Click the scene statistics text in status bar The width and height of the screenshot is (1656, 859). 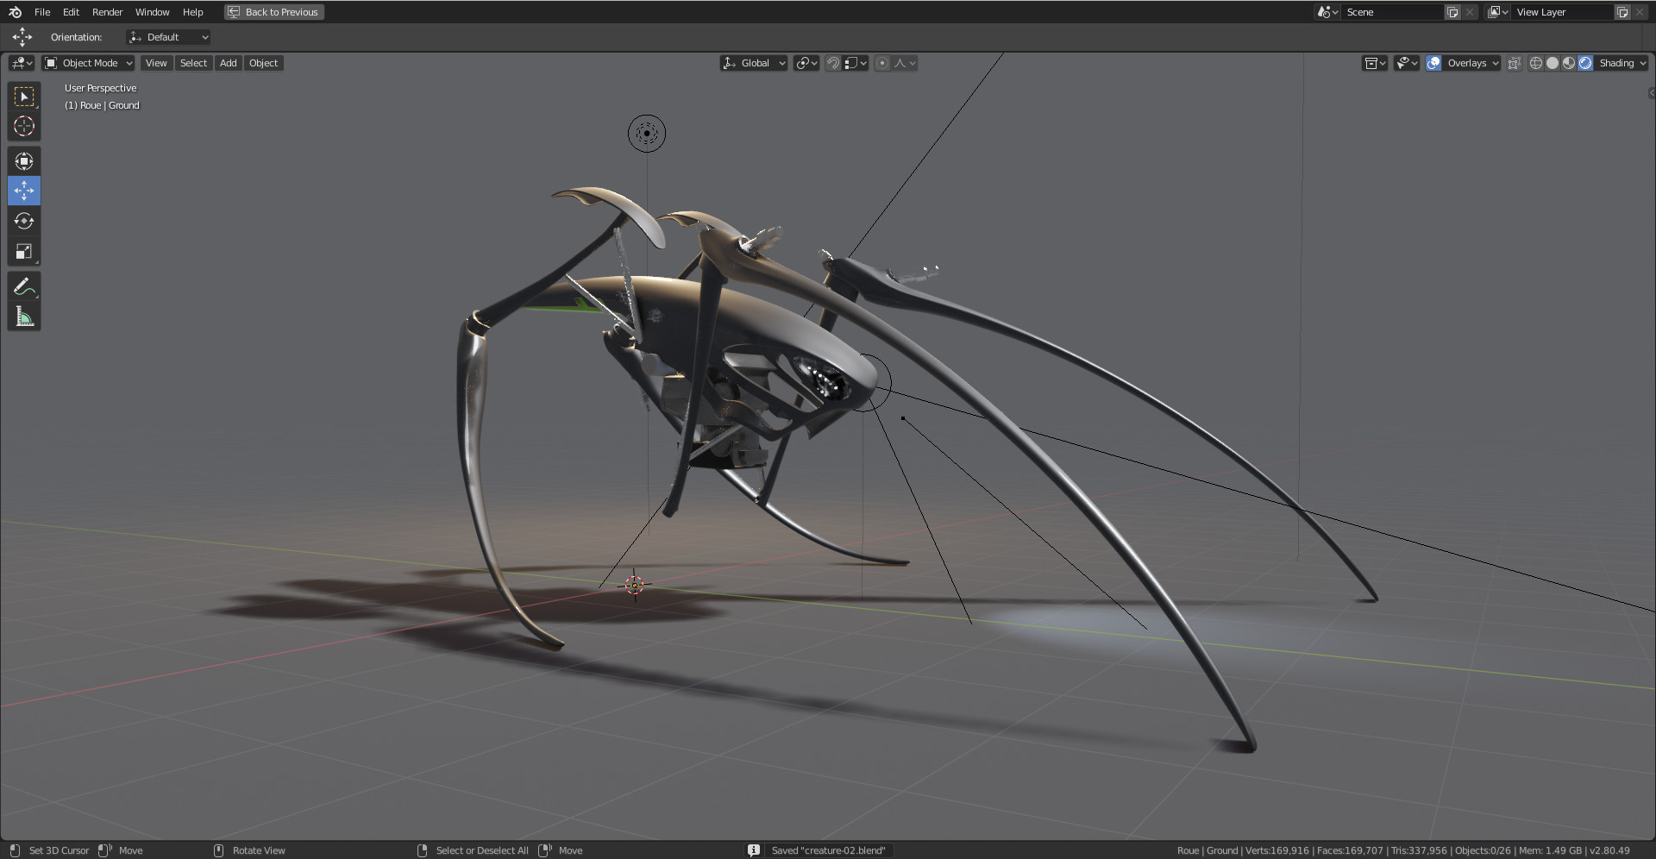[x=1403, y=850]
